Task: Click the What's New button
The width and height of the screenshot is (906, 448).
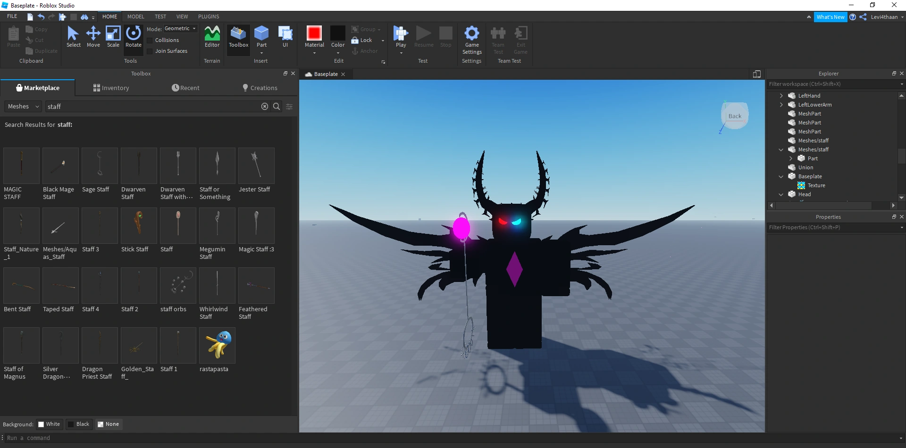Action: click(830, 17)
